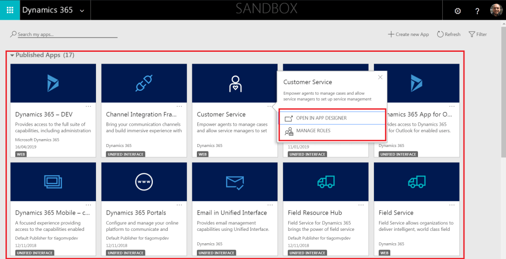The width and height of the screenshot is (506, 259).
Task: Open the Filter option
Action: (477, 35)
